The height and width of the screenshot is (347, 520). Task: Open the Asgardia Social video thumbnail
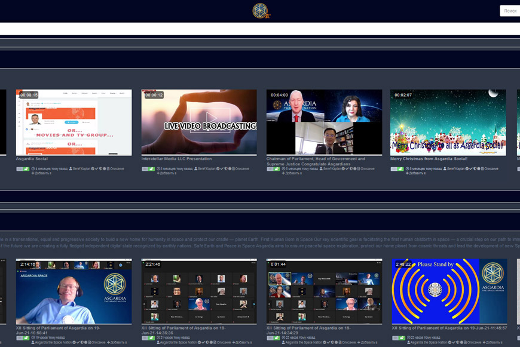click(x=74, y=122)
